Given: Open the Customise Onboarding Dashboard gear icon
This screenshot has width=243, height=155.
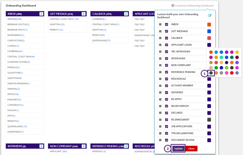Looking at the screenshot, I should (x=173, y=5).
